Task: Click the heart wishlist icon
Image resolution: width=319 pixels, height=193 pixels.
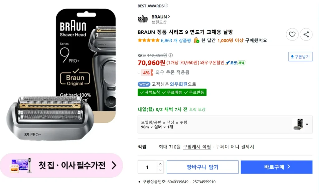Action: pyautogui.click(x=292, y=35)
